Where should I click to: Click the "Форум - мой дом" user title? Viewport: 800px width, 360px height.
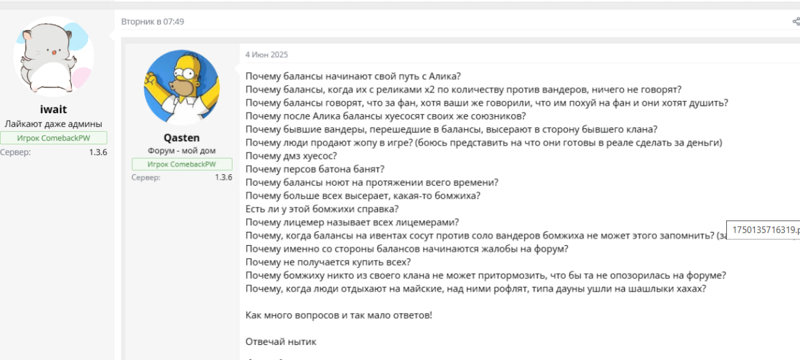pyautogui.click(x=181, y=151)
